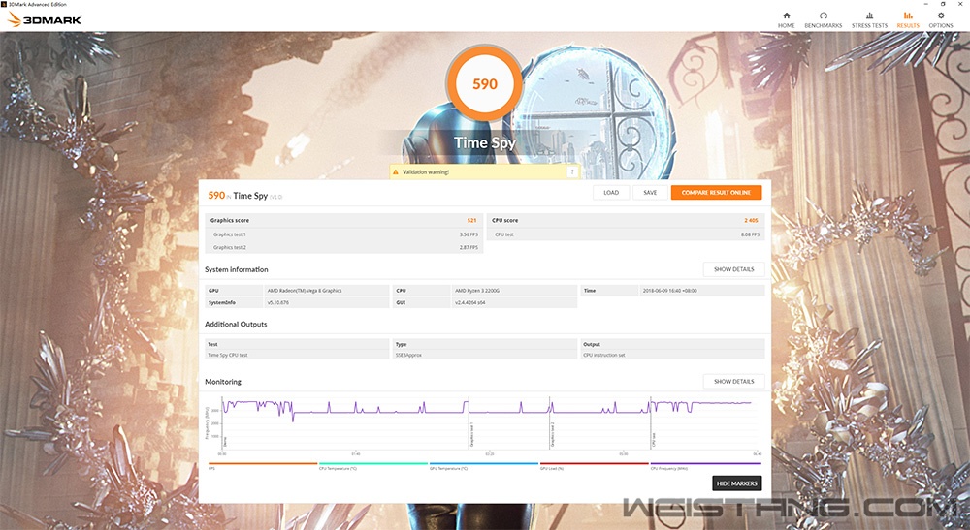The image size is (970, 530).
Task: Click the Graphics score value 521
Action: [471, 221]
